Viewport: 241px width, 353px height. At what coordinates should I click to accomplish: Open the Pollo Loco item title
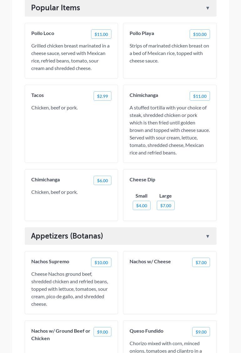[43, 33]
